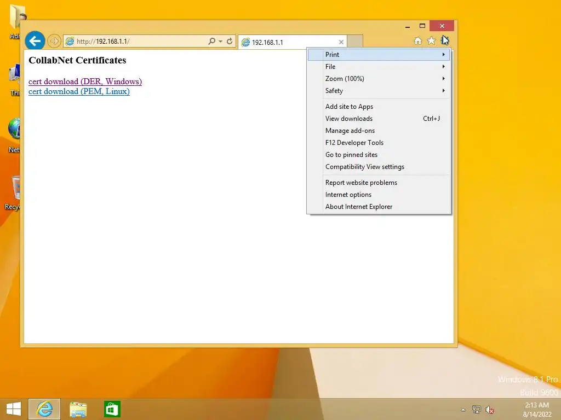Go to Home page icon
This screenshot has height=420, width=561.
click(x=417, y=40)
